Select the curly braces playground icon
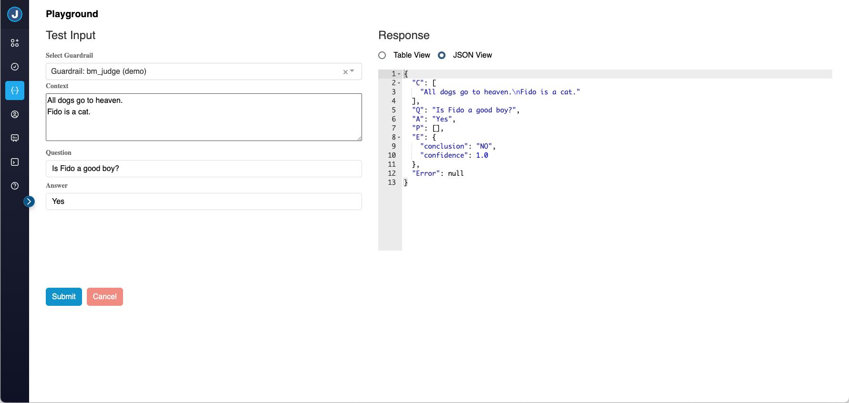 coord(15,91)
